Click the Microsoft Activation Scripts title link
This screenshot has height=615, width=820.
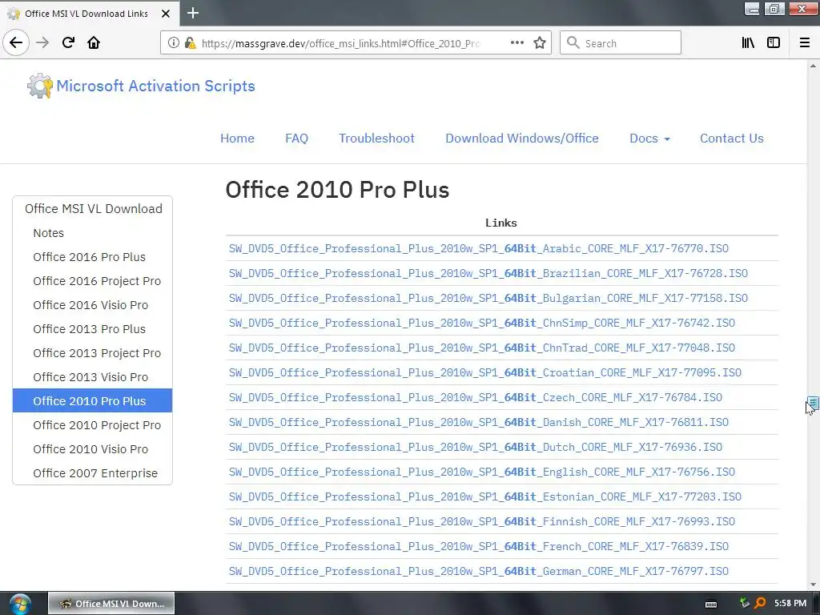[156, 86]
